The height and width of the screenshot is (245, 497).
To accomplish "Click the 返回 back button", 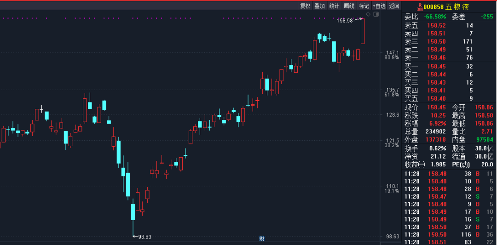I will [x=394, y=6].
